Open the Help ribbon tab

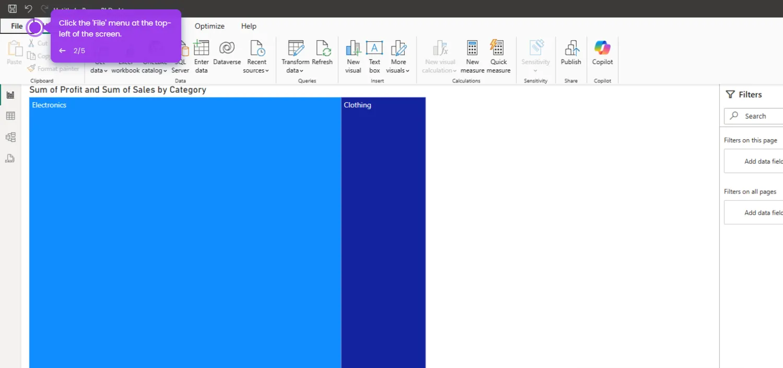[249, 26]
